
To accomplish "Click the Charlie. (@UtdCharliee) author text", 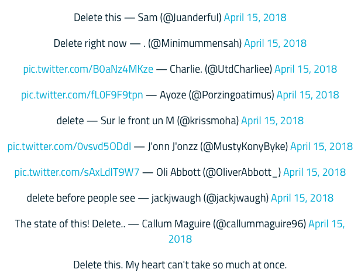I will click(221, 69).
